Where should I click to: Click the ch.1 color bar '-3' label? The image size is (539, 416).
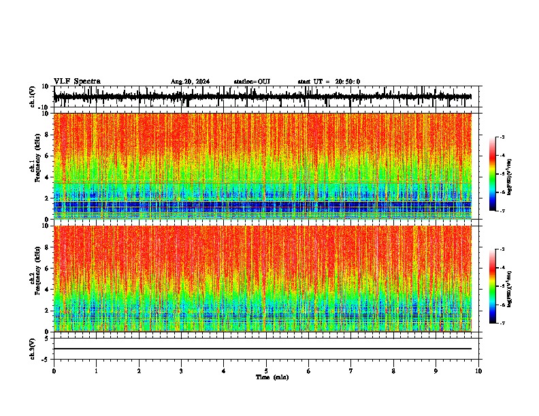502,137
